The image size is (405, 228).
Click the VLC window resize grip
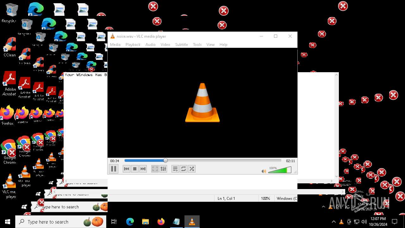[296, 172]
